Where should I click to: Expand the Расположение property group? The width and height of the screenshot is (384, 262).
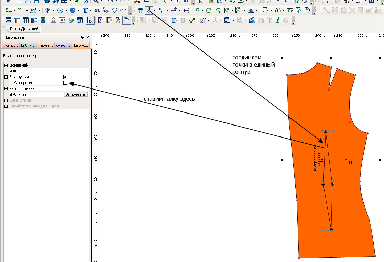[x=6, y=88]
